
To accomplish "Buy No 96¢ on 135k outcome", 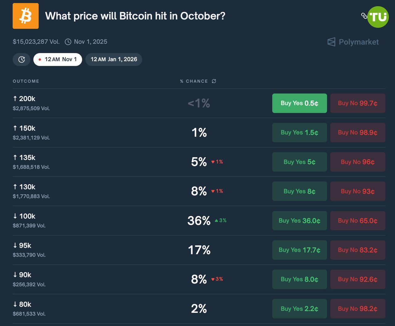I will (x=358, y=162).
